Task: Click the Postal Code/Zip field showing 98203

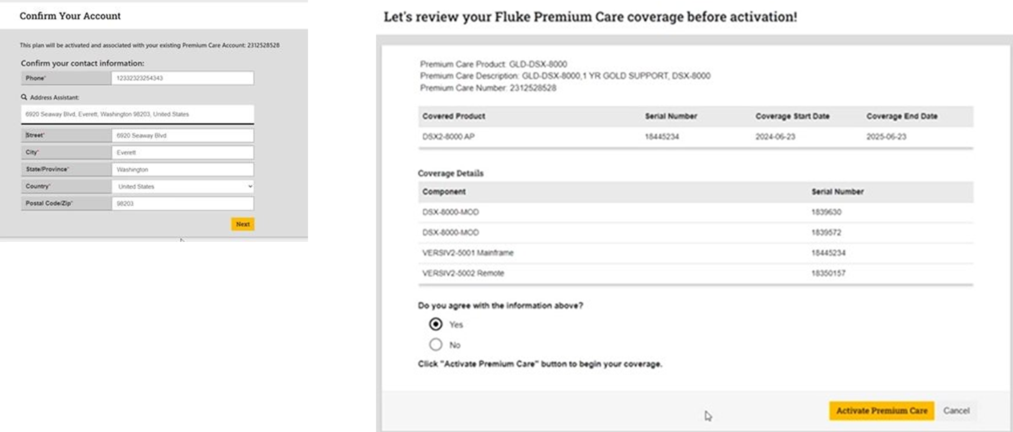Action: [182, 203]
